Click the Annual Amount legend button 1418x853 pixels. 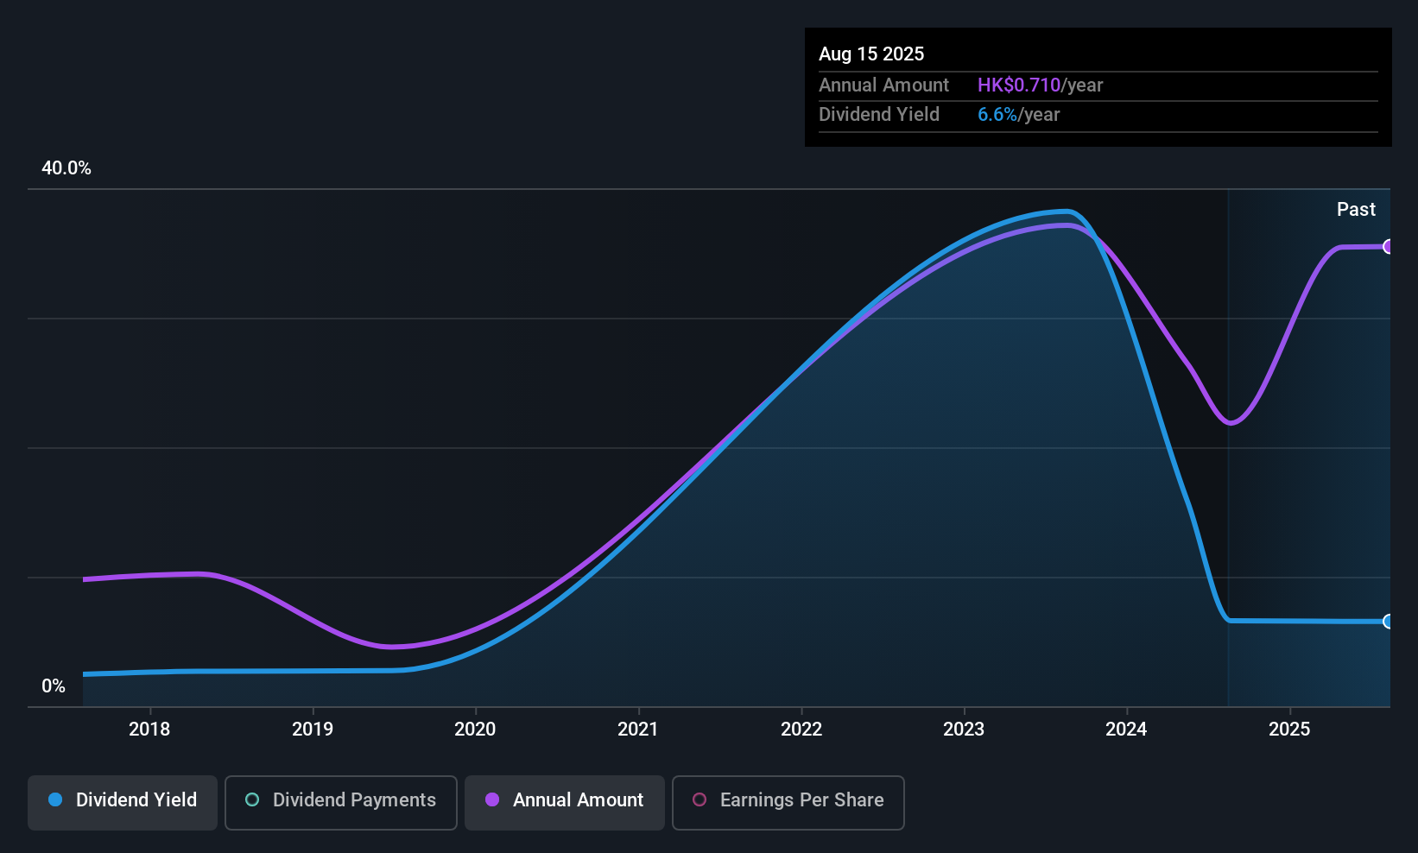(x=564, y=802)
